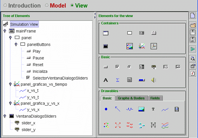Pick the Sound speaker element icon
This screenshot has height=138, width=198.
pos(154,80)
